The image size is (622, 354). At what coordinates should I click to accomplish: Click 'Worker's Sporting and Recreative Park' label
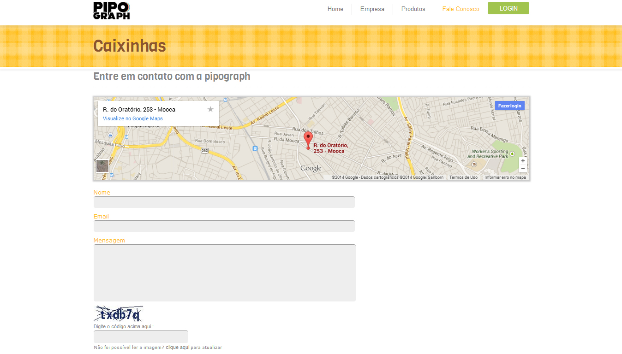tap(490, 154)
